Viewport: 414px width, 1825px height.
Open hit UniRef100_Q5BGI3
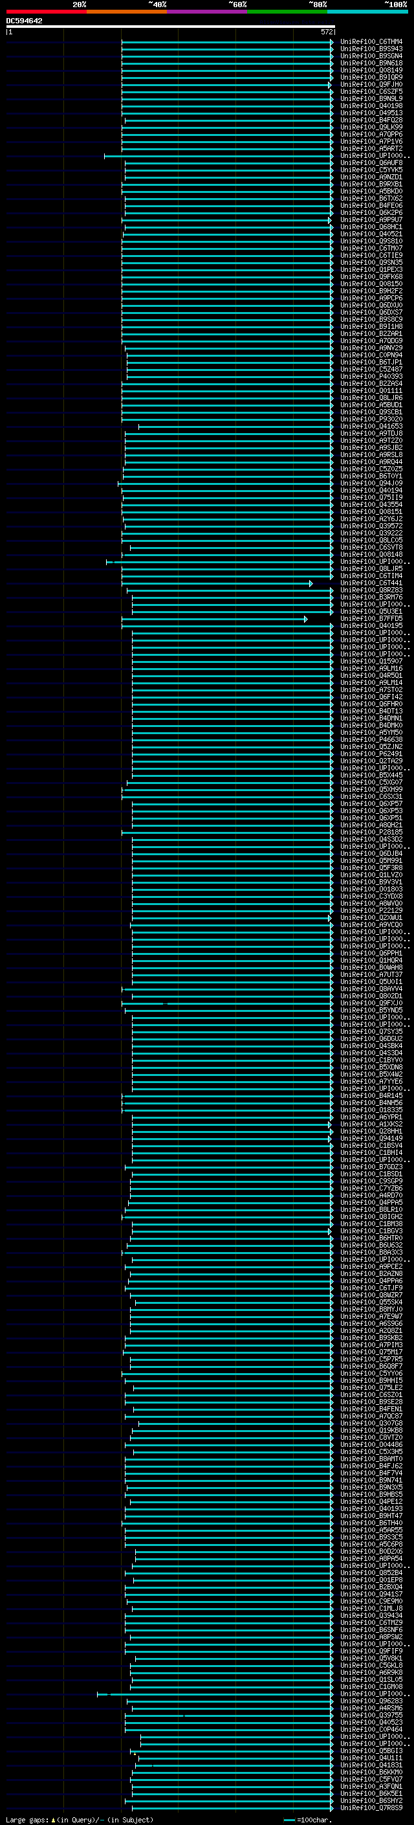pos(371,1752)
